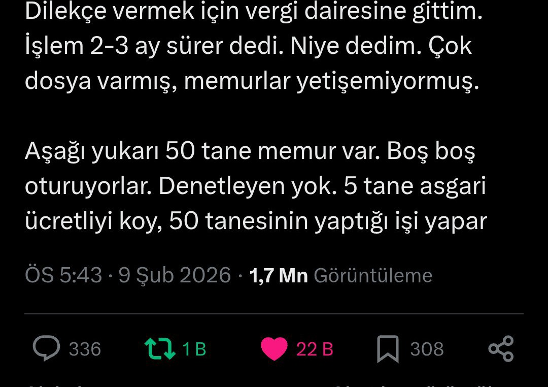Click the 1 B retweet count
Image resolution: width=548 pixels, height=387 pixels.
(x=194, y=349)
